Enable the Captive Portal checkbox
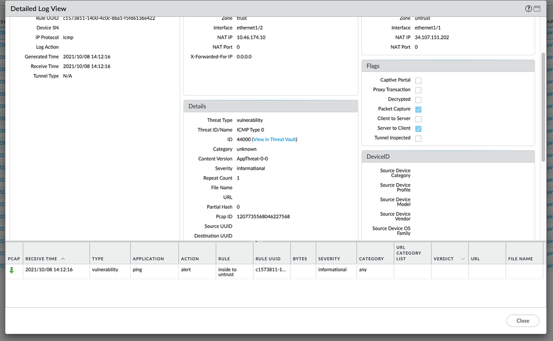This screenshot has width=553, height=341. click(x=418, y=80)
